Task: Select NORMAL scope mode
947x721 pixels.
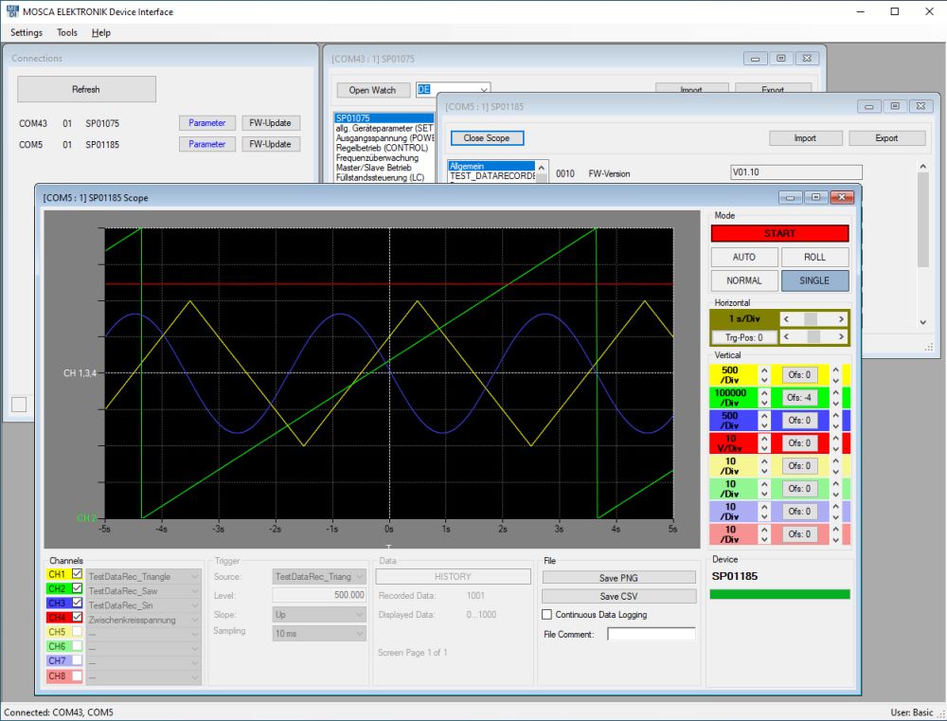Action: pyautogui.click(x=744, y=280)
